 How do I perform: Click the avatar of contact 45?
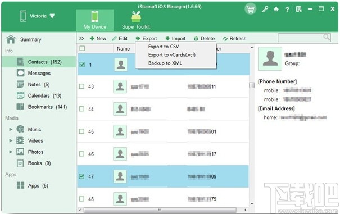tap(120, 131)
